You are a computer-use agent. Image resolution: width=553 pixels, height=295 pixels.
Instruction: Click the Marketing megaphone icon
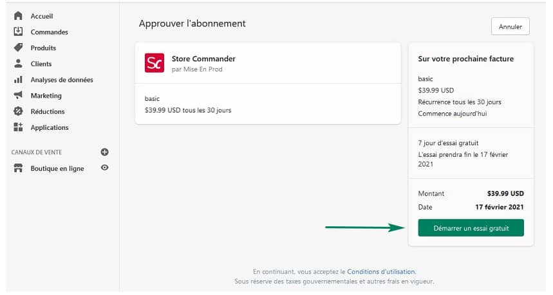coord(18,95)
